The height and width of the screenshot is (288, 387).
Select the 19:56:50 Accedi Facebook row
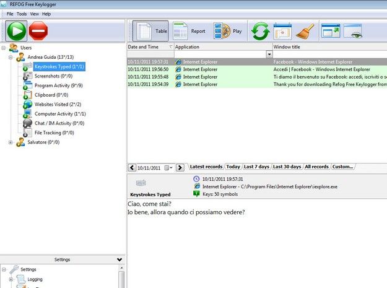pos(257,69)
